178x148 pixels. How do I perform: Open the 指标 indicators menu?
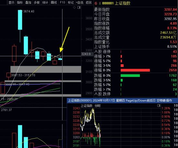[20, 2]
